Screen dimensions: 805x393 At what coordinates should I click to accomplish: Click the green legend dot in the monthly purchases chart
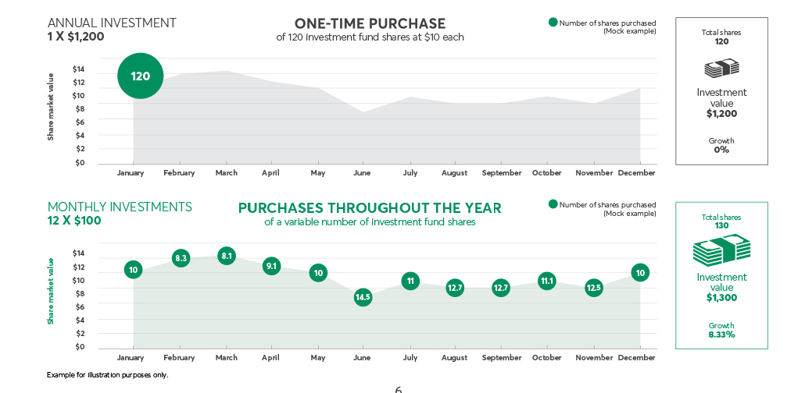pyautogui.click(x=553, y=204)
